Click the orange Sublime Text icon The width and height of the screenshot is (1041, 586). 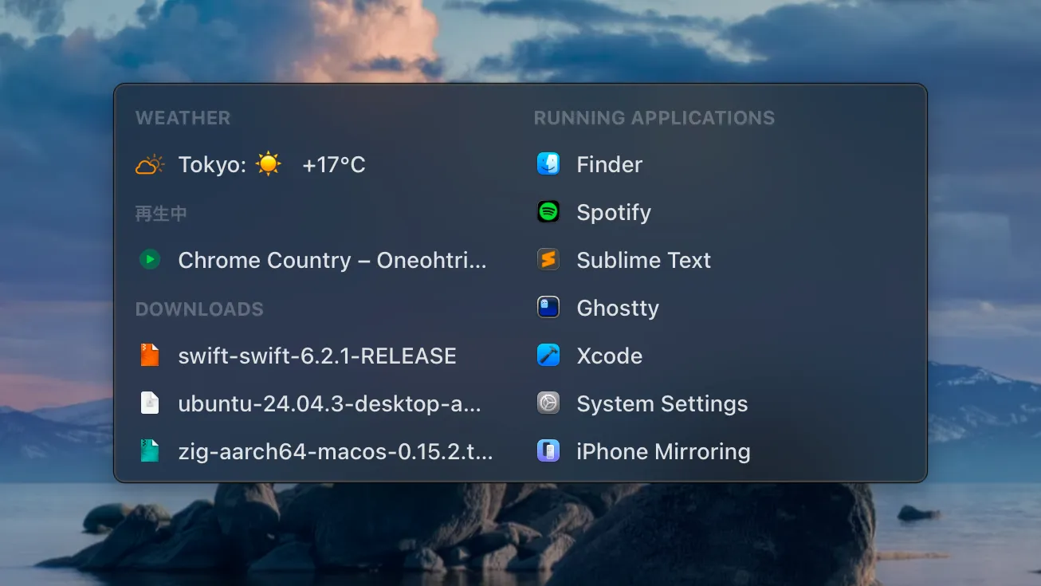pos(548,260)
